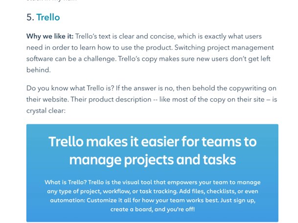The width and height of the screenshot is (298, 223).
Task: Click the section number "5."
Action: tap(30, 18)
